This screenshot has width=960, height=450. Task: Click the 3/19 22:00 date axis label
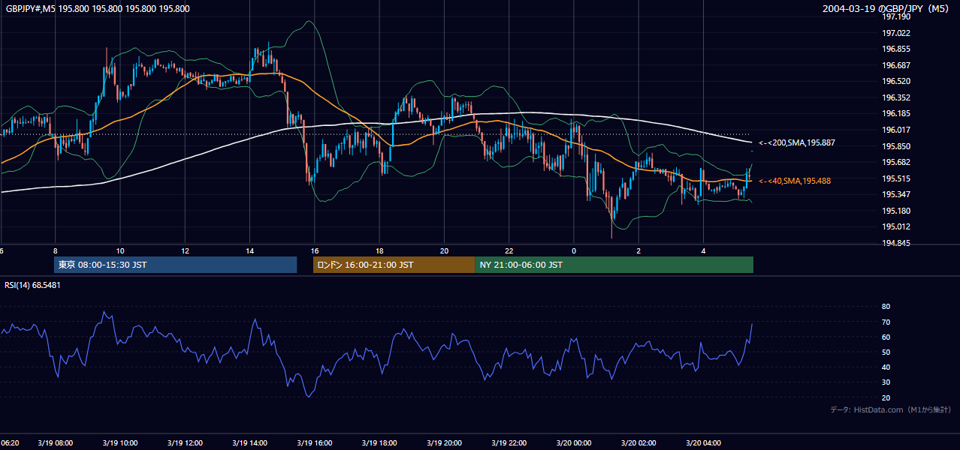509,443
